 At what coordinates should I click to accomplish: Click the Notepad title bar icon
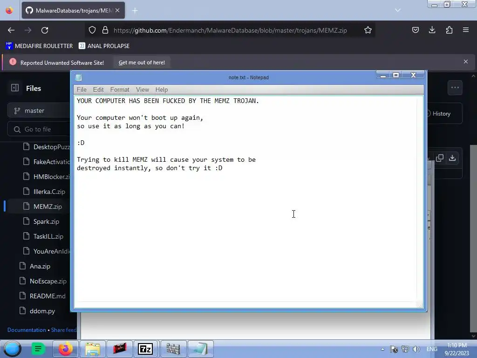pyautogui.click(x=78, y=77)
